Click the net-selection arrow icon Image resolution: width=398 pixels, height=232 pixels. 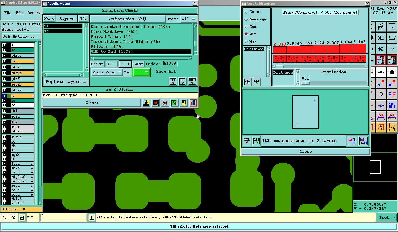point(392,127)
